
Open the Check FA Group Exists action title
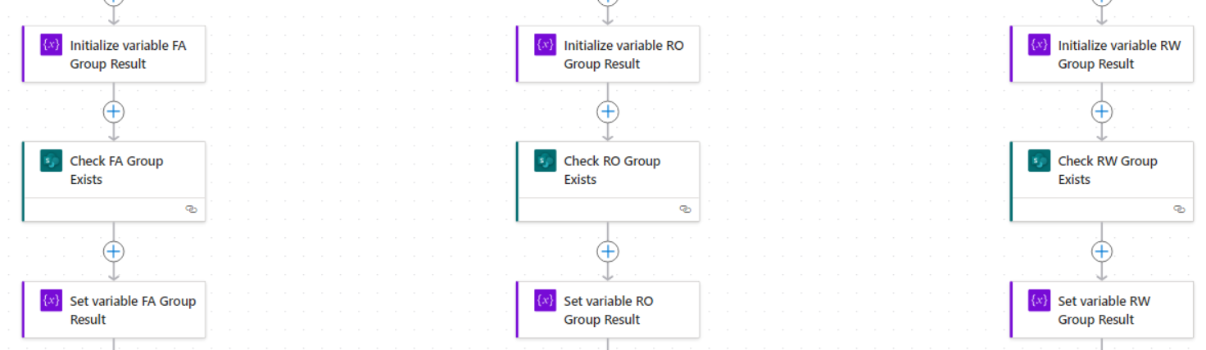click(x=116, y=170)
